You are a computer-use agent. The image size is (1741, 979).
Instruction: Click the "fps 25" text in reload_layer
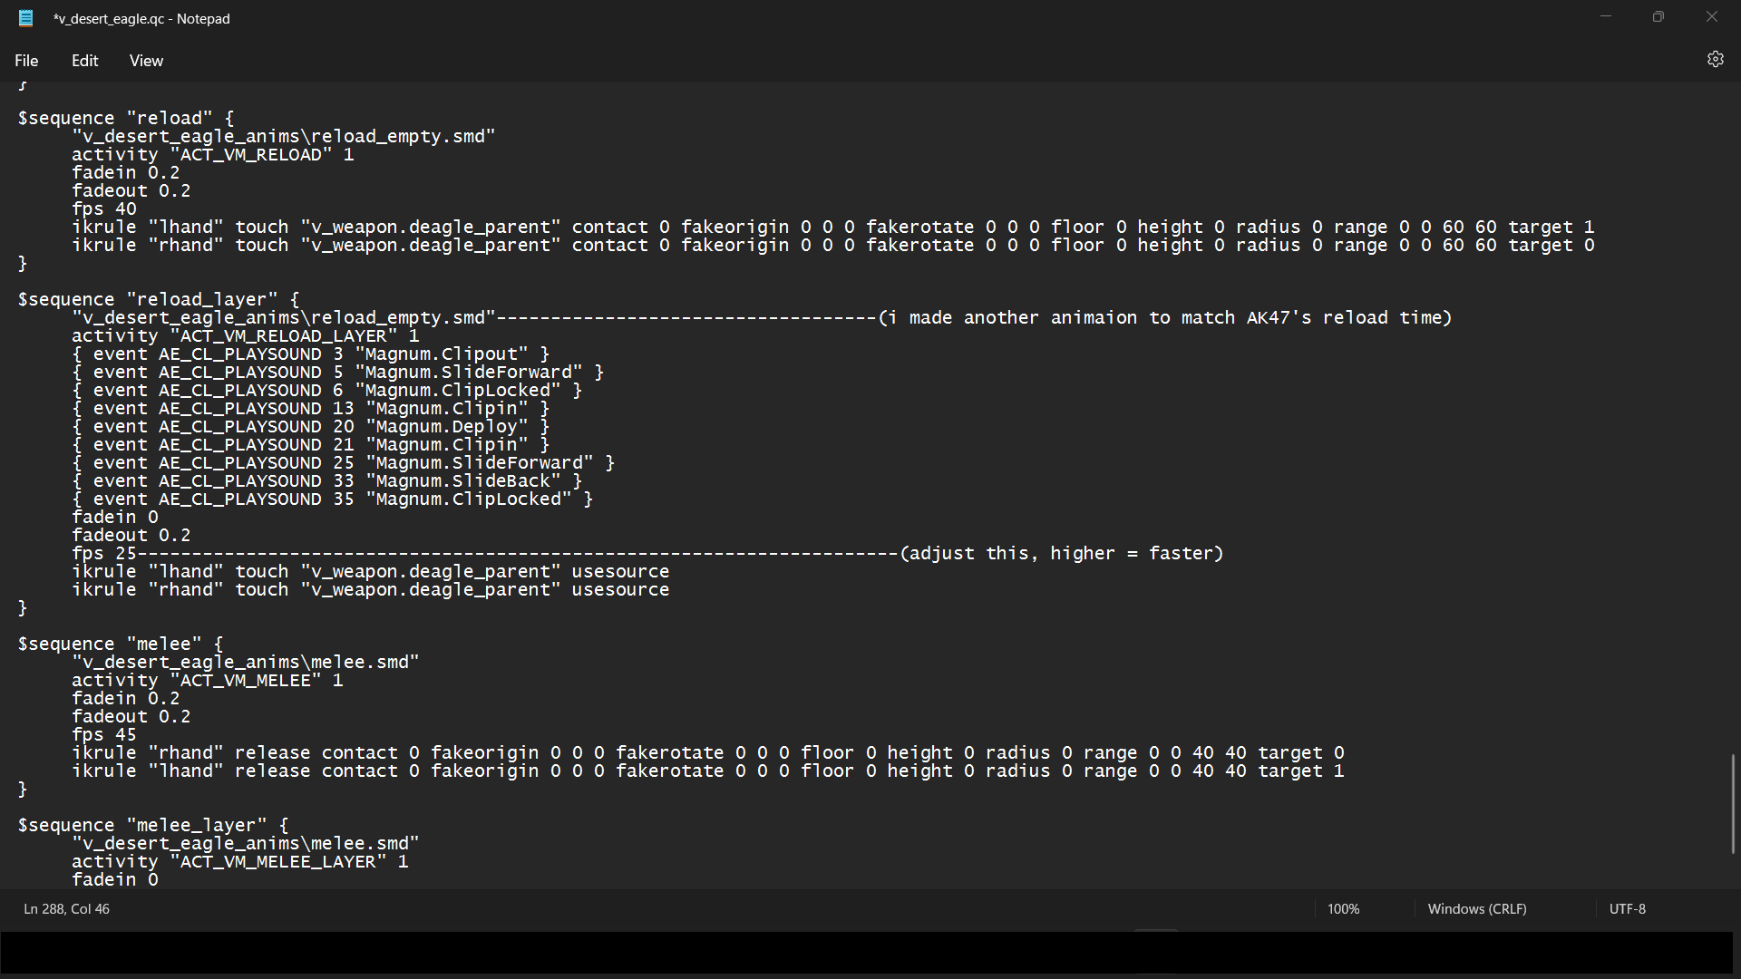click(103, 554)
